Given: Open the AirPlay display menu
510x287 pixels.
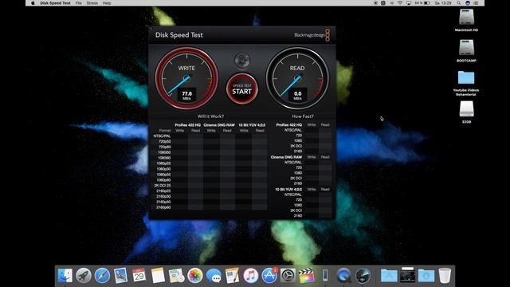Looking at the screenshot, I should 409,3.
